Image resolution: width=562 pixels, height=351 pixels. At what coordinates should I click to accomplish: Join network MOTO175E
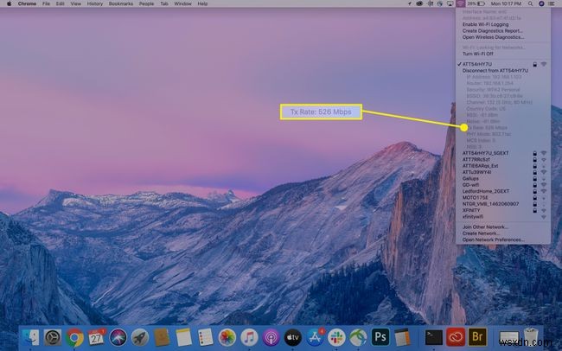[x=503, y=198]
